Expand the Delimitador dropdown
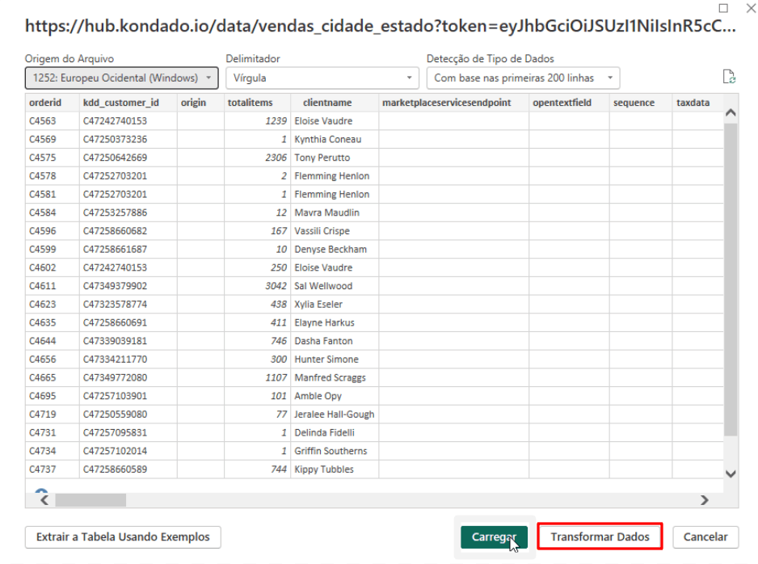 coord(321,78)
